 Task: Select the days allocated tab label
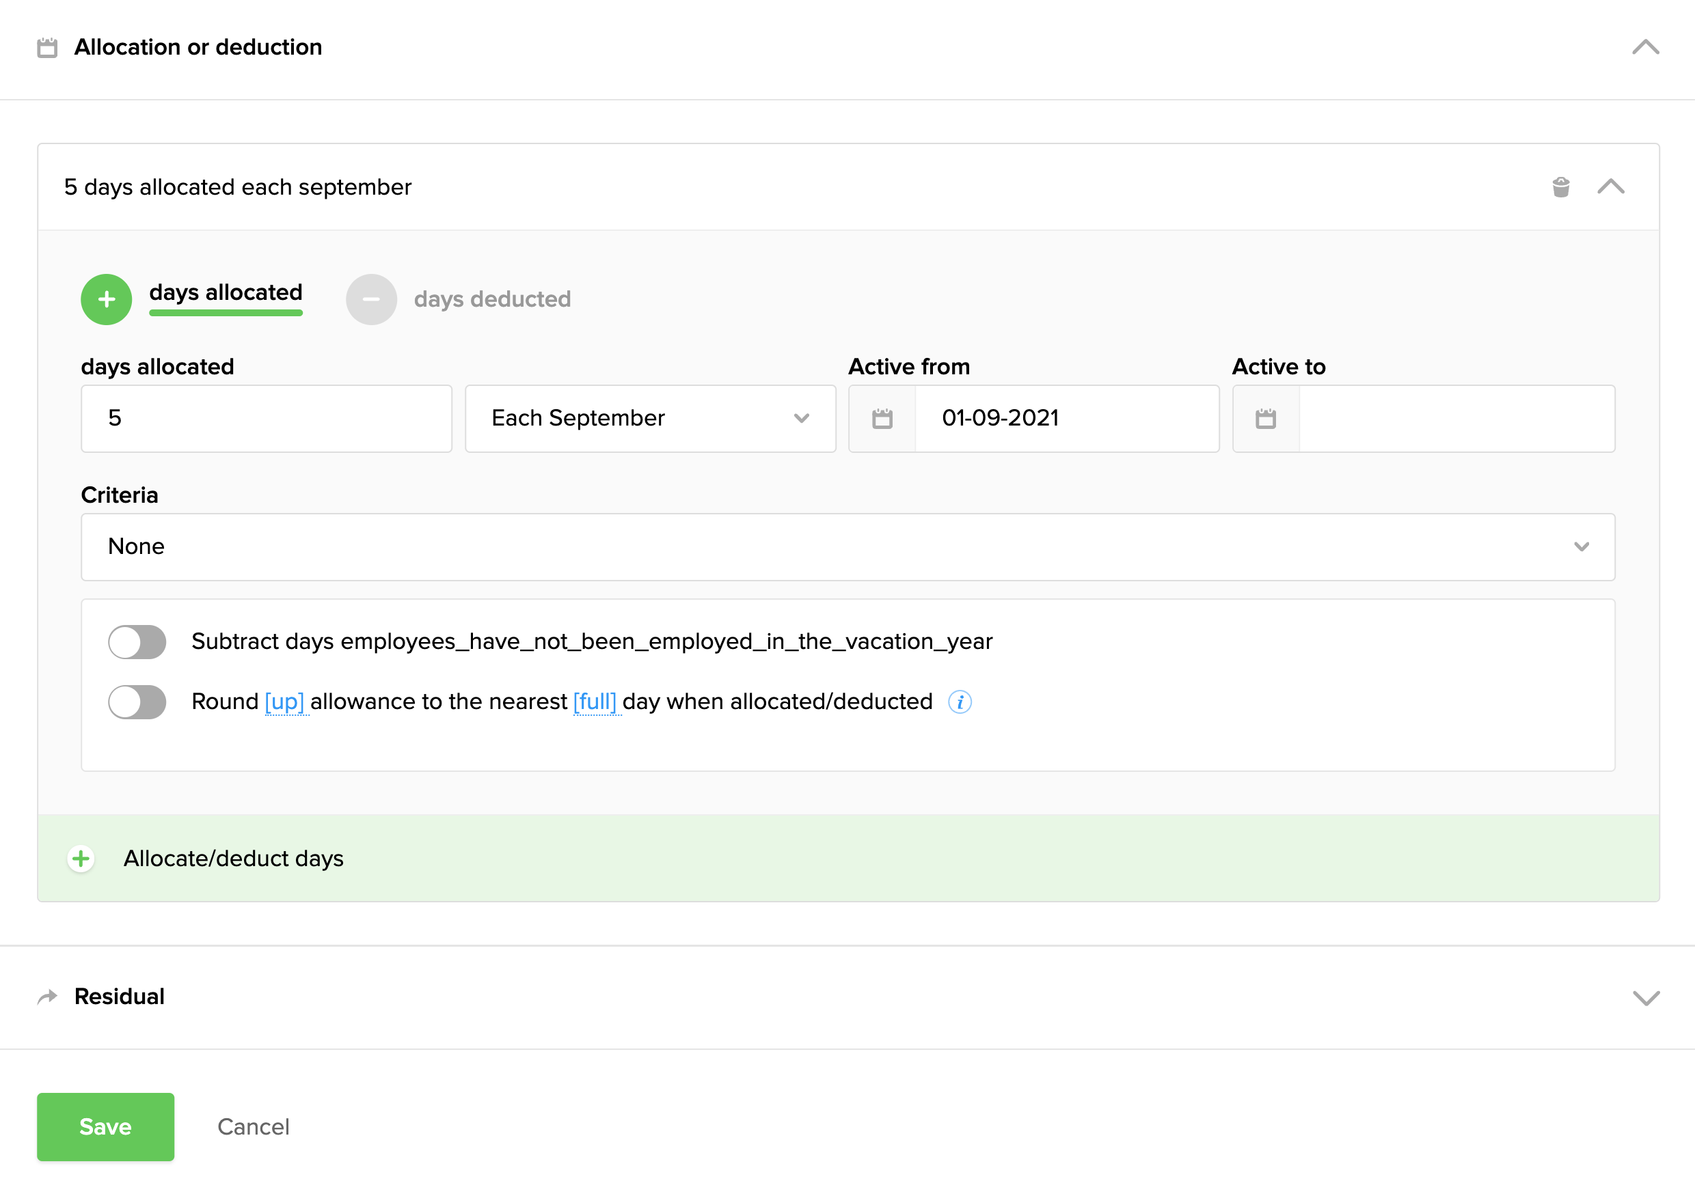click(226, 293)
